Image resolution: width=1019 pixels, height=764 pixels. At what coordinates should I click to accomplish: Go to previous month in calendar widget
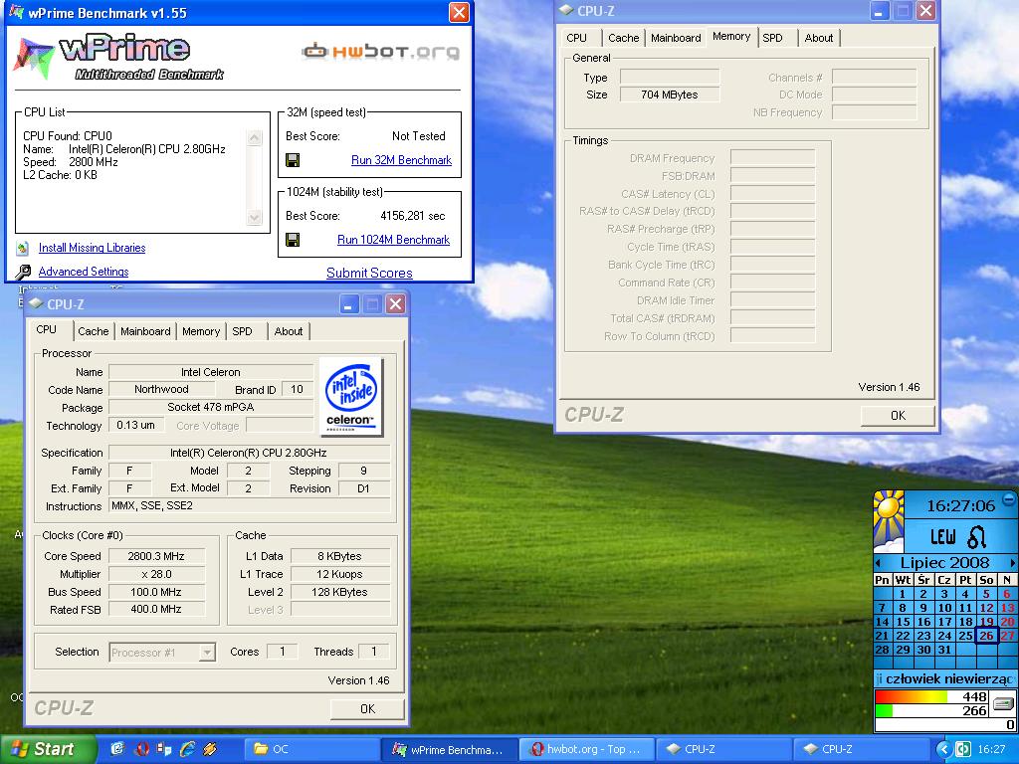pyautogui.click(x=879, y=563)
